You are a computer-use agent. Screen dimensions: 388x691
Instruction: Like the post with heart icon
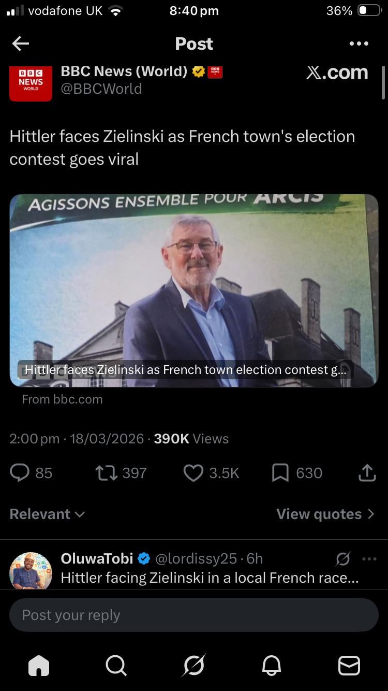click(x=193, y=472)
